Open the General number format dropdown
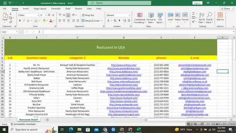The image size is (236, 133). (x=129, y=15)
